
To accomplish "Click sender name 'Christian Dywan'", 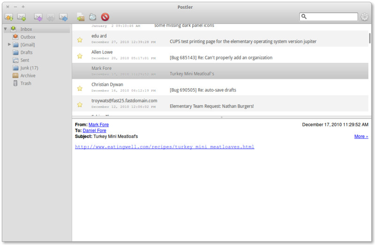I will [x=107, y=84].
